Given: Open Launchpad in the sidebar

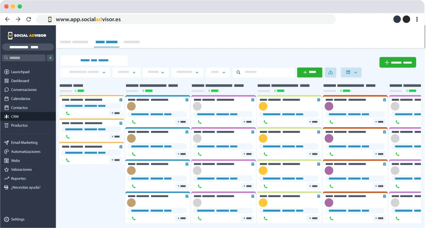Looking at the screenshot, I should coord(20,72).
